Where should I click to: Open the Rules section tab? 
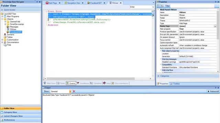coord(61,83)
